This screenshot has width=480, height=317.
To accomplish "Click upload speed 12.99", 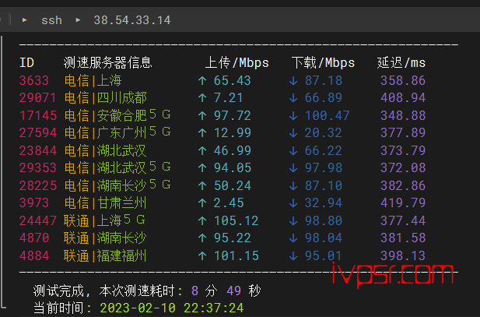I will pyautogui.click(x=232, y=132).
